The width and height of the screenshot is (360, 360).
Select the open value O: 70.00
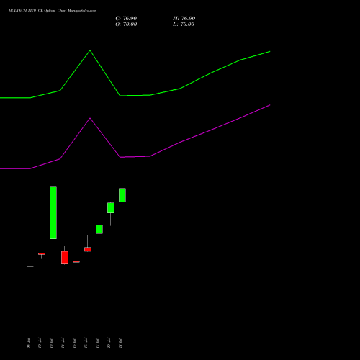click(x=126, y=24)
